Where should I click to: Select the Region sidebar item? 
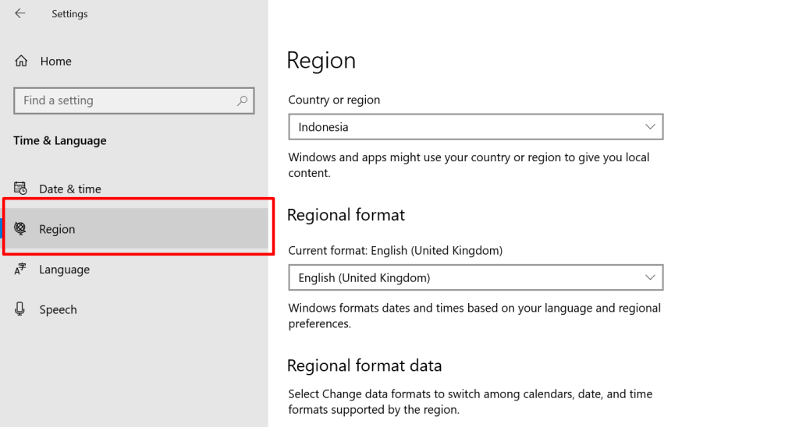[x=137, y=229]
